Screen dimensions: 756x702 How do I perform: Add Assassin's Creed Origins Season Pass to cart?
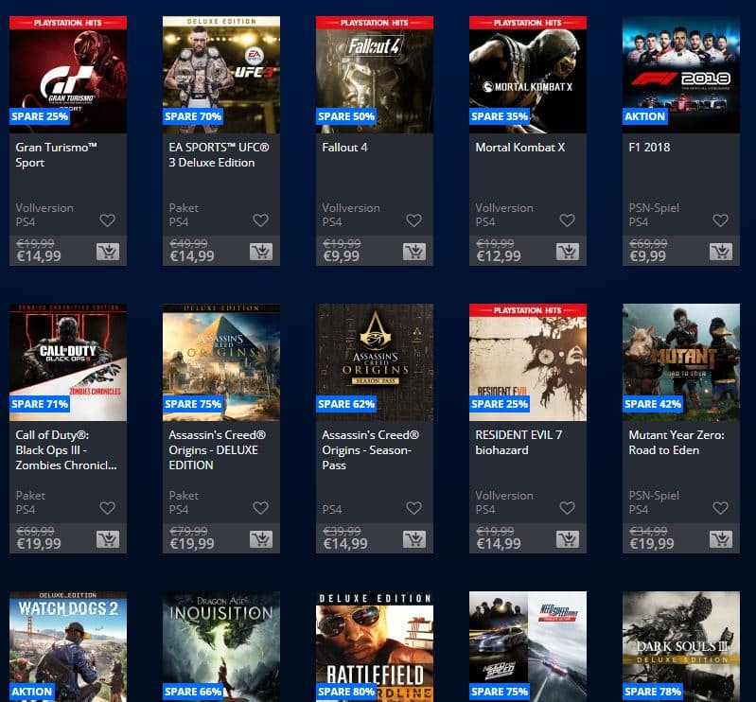coord(414,539)
